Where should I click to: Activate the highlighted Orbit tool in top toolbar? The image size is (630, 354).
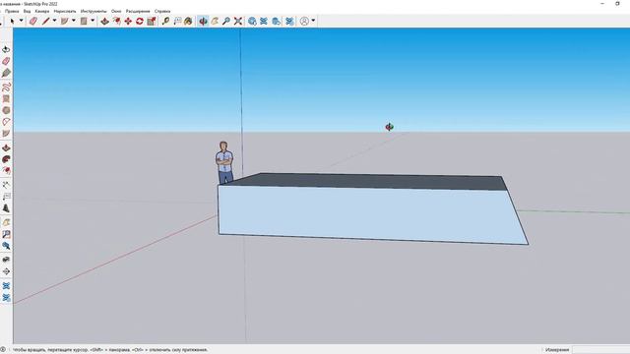pyautogui.click(x=203, y=21)
